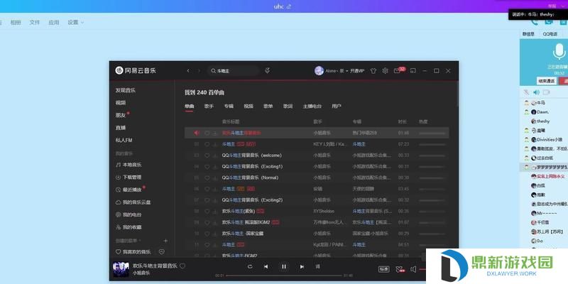568x284 pixels.
Task: Pause playback in NetEase Cloud Music
Action: pyautogui.click(x=284, y=267)
